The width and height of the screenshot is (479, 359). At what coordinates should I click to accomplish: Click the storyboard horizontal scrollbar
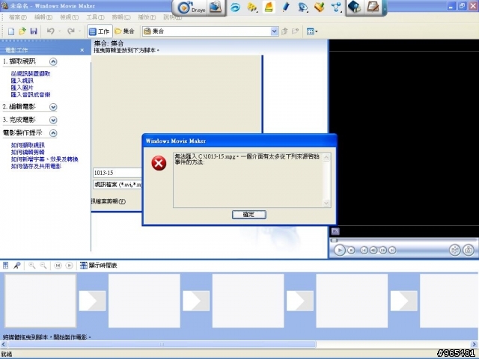tap(162, 345)
